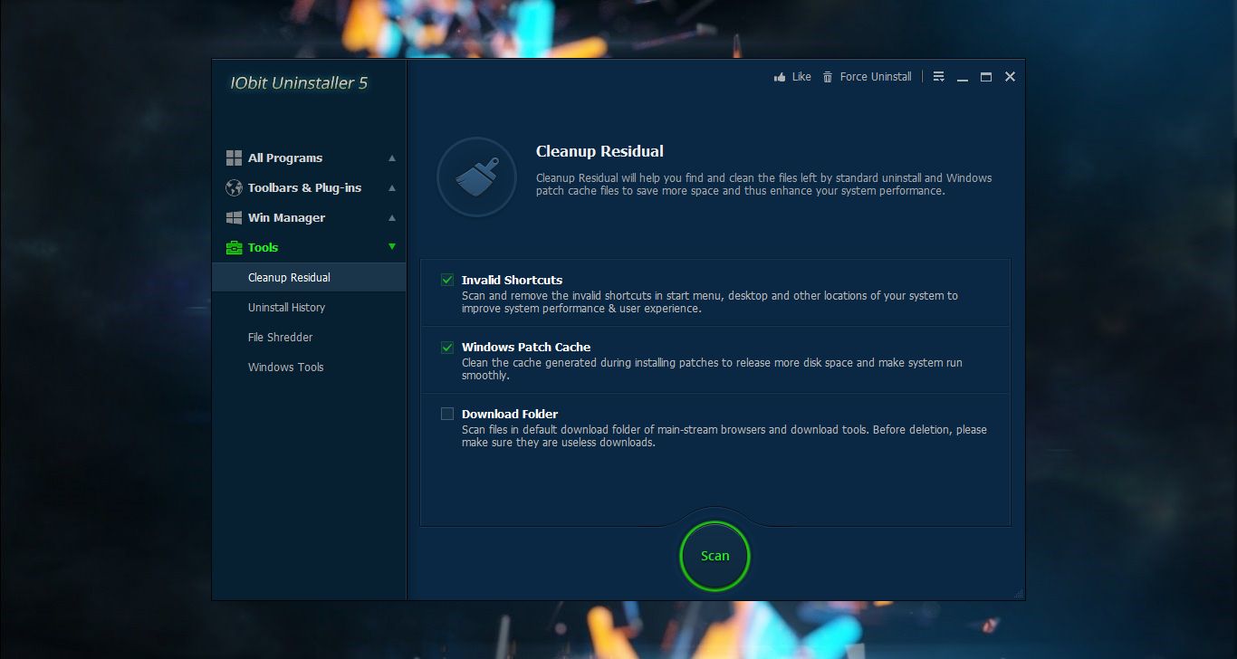Click Force Uninstall text
The width and height of the screenshot is (1237, 659).
coord(876,77)
